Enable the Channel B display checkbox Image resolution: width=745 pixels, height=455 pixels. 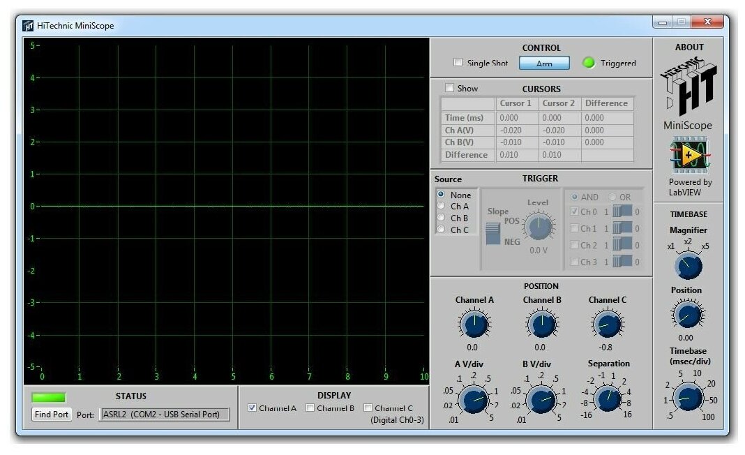click(x=310, y=408)
